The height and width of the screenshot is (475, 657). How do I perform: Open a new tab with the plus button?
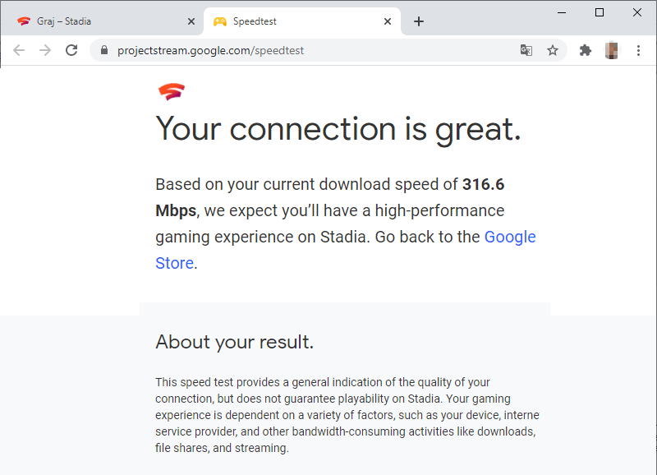(419, 22)
